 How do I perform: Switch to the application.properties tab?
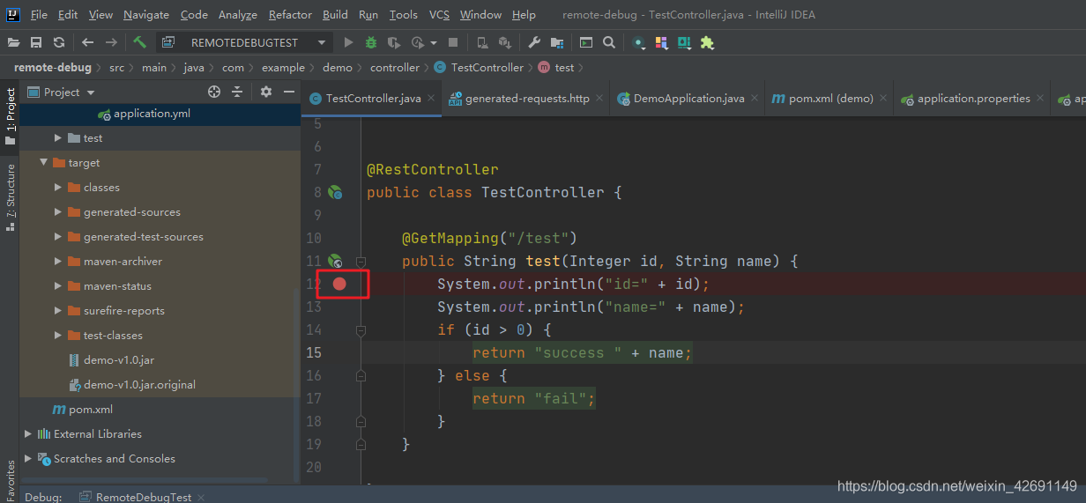pyautogui.click(x=973, y=99)
